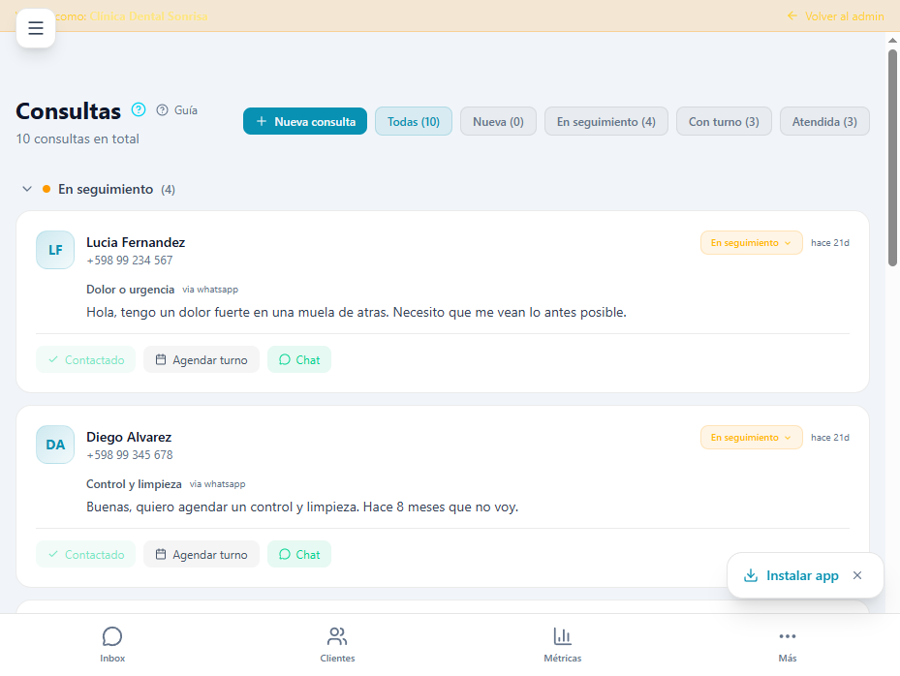Viewport: 900px width, 676px height.
Task: Go to Clientes in bottom navigation
Action: 337,644
